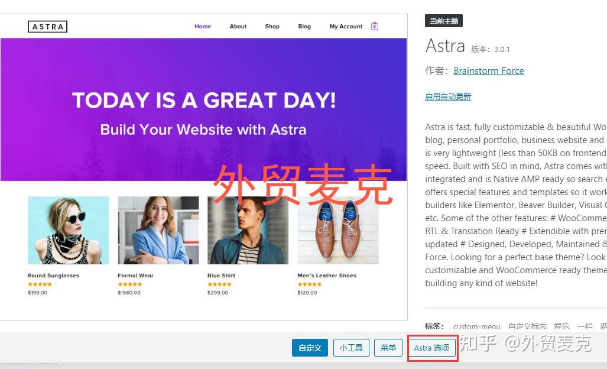Click the Build Your Website with Astra subtitle
The height and width of the screenshot is (369, 607).
point(203,130)
